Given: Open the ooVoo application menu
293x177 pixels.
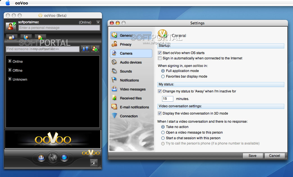Looking at the screenshot, I should coord(21,3).
